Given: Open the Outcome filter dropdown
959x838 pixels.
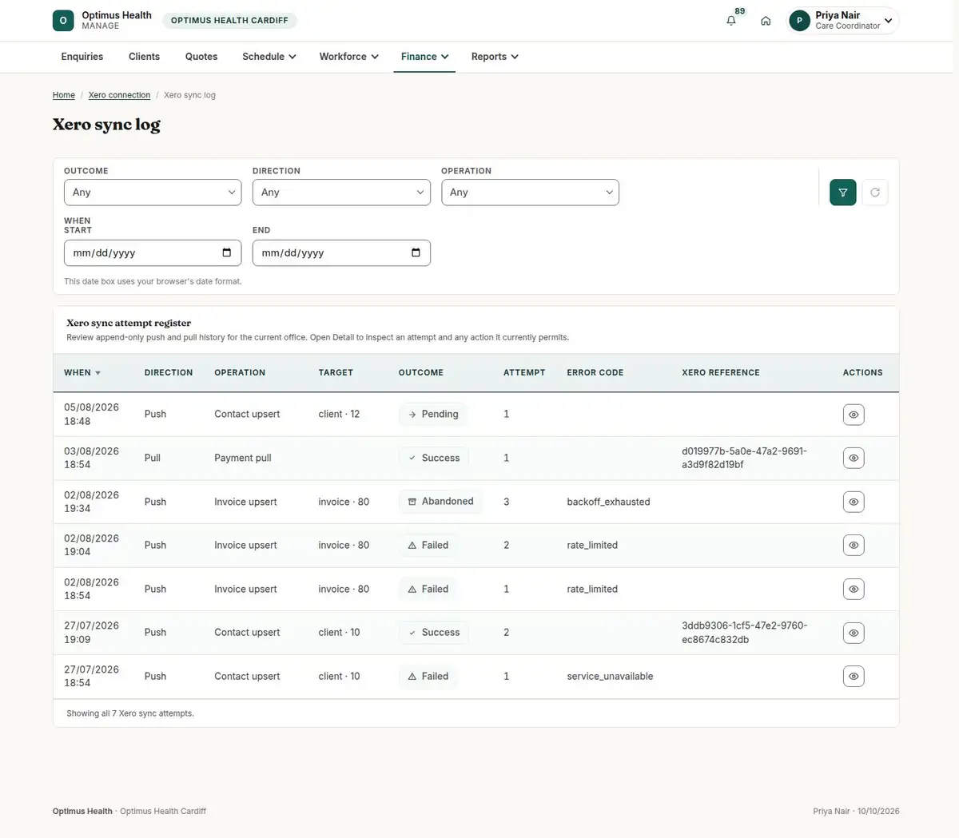Looking at the screenshot, I should coord(153,193).
